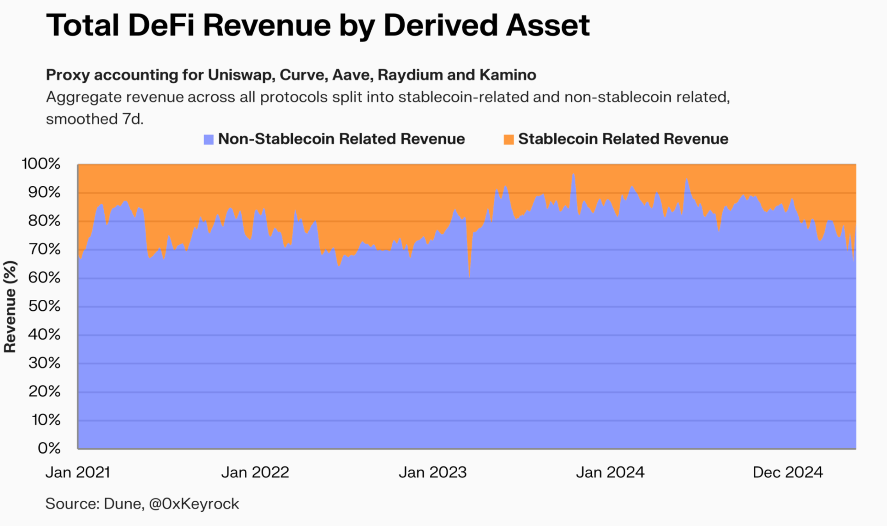
Task: Click the chart title Total DeFi Revenue
Action: [317, 25]
